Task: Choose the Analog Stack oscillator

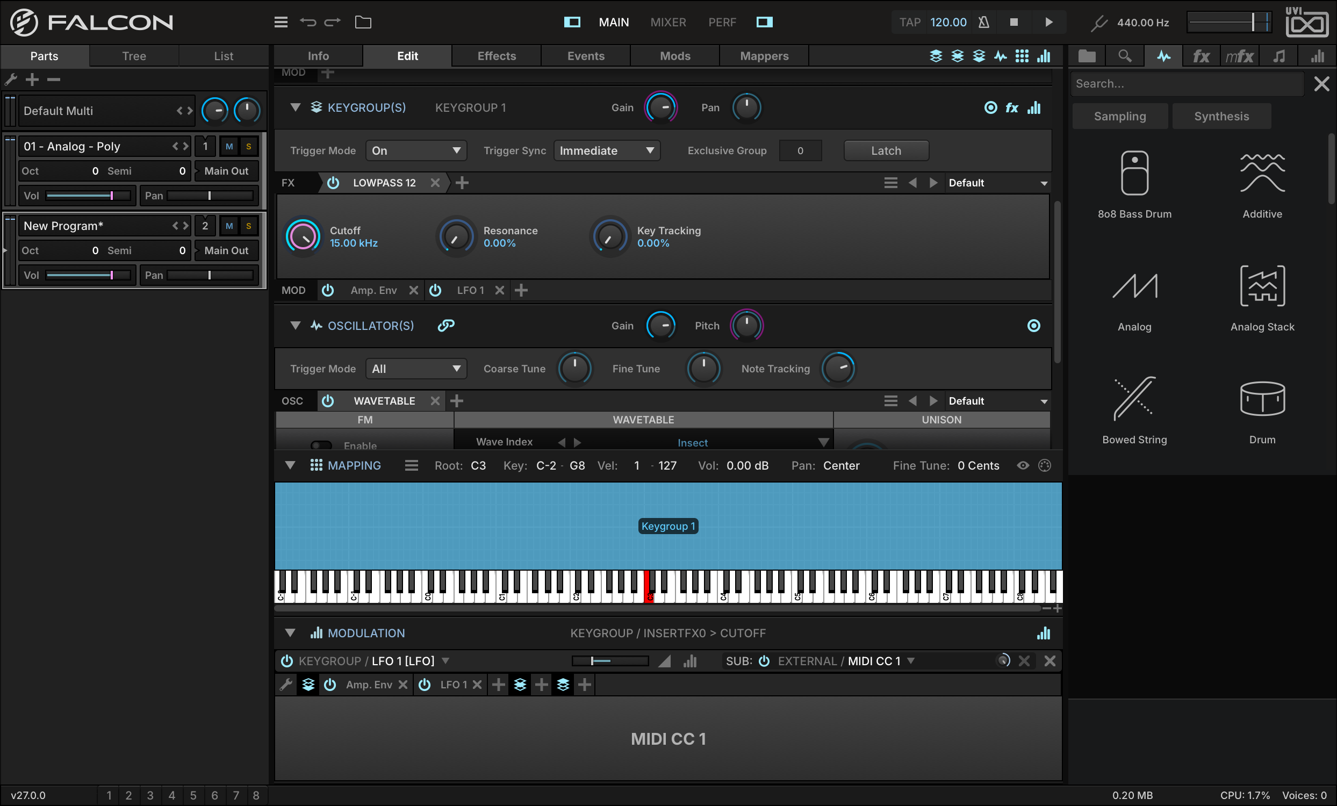Action: [1262, 298]
